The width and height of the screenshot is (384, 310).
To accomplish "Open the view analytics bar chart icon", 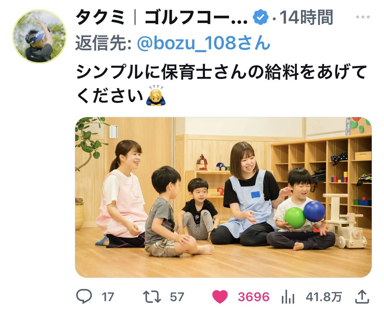I will 288,297.
